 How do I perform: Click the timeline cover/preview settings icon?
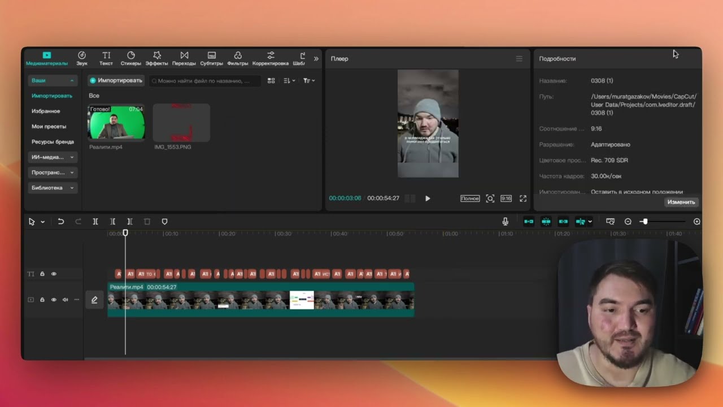point(610,222)
